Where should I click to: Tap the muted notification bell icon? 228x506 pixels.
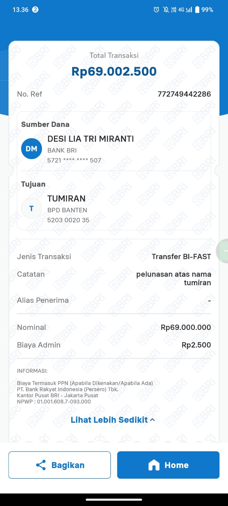(x=166, y=10)
